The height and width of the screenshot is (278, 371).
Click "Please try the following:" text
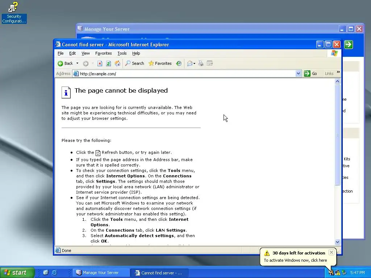tap(86, 140)
